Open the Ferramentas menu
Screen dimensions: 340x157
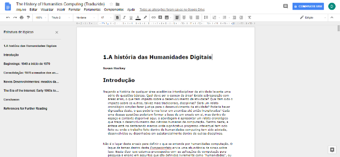pyautogui.click(x=92, y=10)
